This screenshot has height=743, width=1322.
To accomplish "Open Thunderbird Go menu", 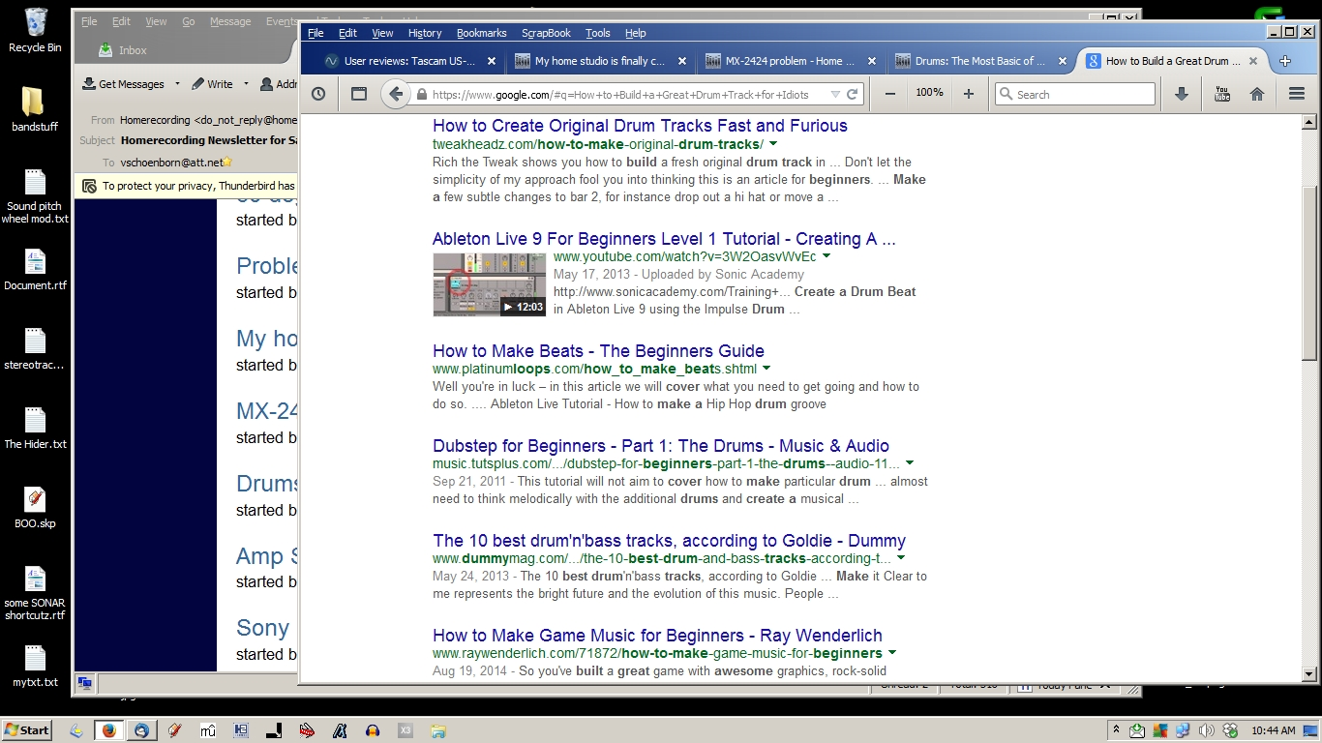I will pos(189,21).
